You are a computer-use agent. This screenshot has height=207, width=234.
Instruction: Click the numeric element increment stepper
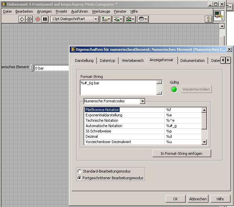(x=32, y=66)
